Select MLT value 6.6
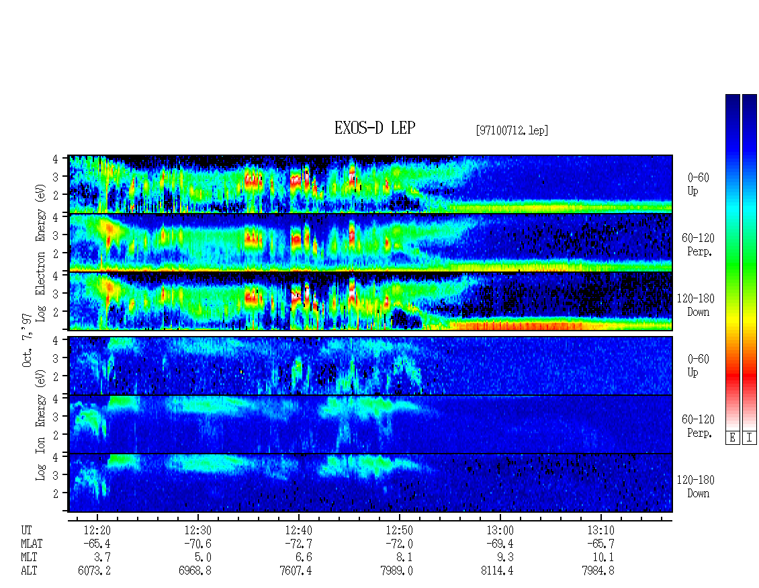Viewport: 759px width, 588px height. coord(304,558)
